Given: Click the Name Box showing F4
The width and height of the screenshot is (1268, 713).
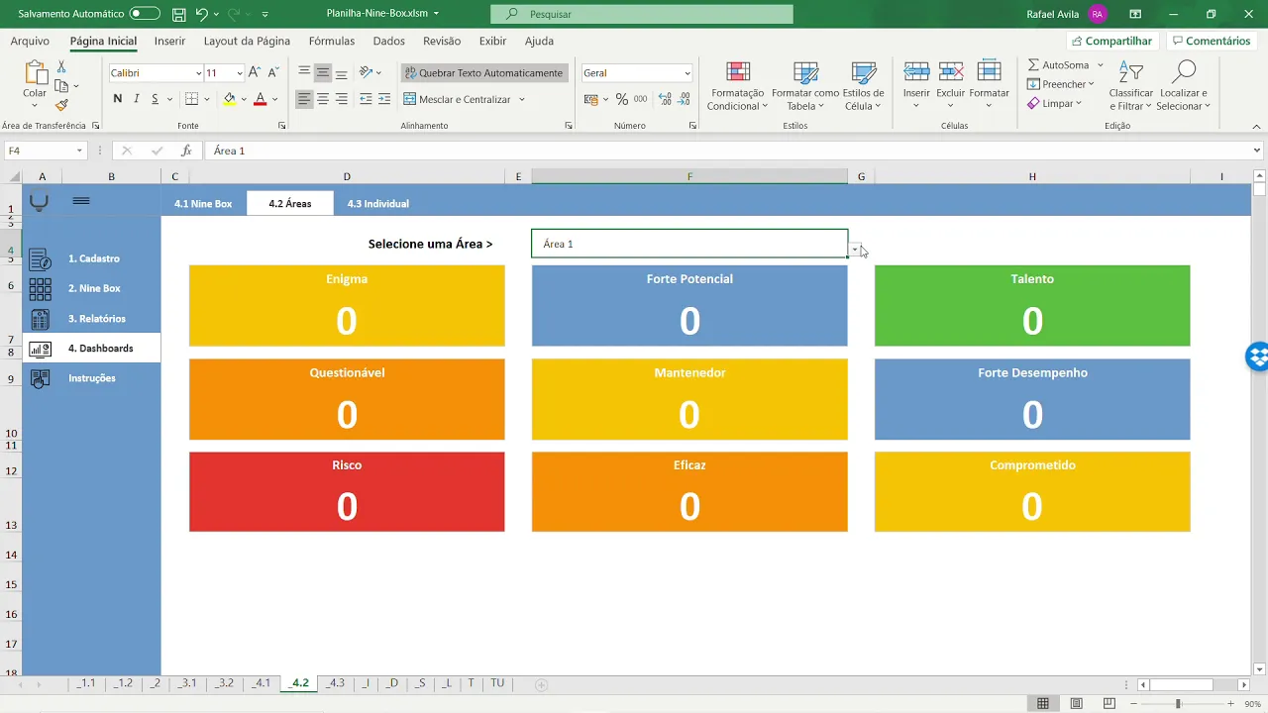Looking at the screenshot, I should 46,151.
